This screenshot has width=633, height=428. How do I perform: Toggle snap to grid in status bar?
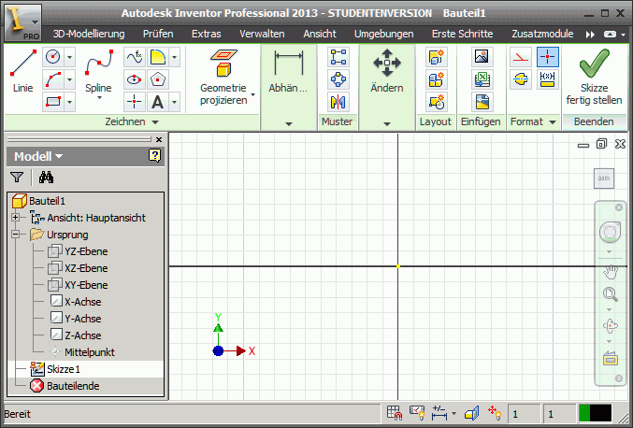[395, 412]
